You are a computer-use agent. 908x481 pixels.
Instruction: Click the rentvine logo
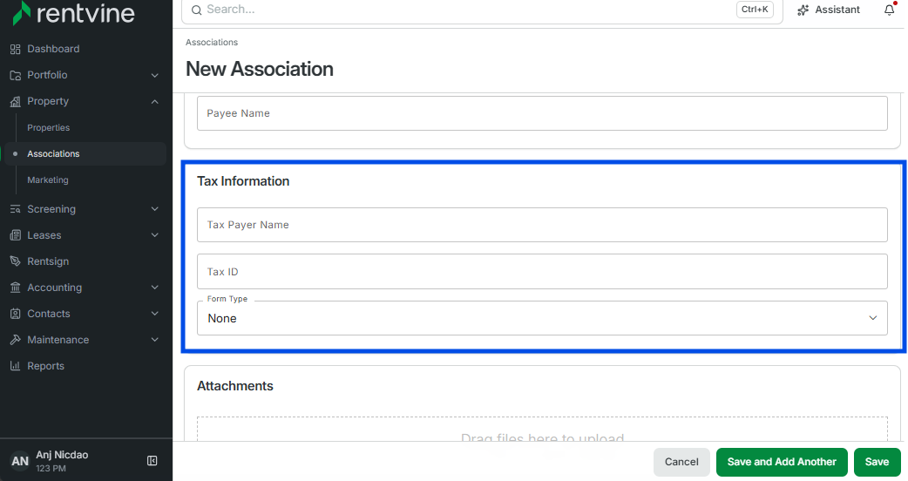click(x=73, y=13)
